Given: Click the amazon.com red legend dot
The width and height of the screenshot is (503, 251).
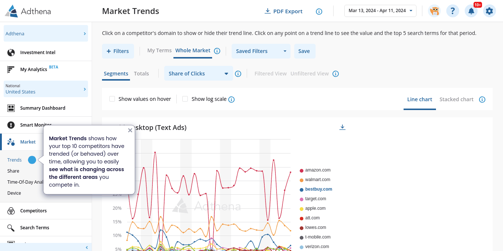Looking at the screenshot, I should point(302,170).
